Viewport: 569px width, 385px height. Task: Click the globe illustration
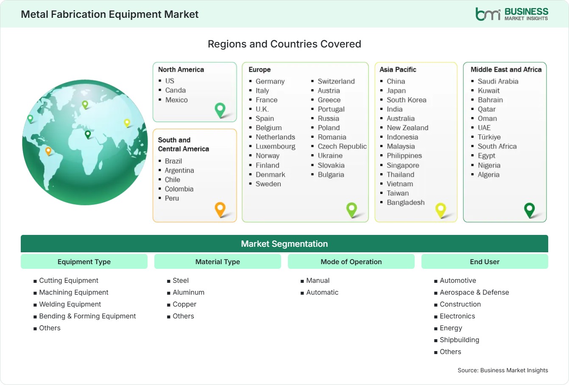85,142
